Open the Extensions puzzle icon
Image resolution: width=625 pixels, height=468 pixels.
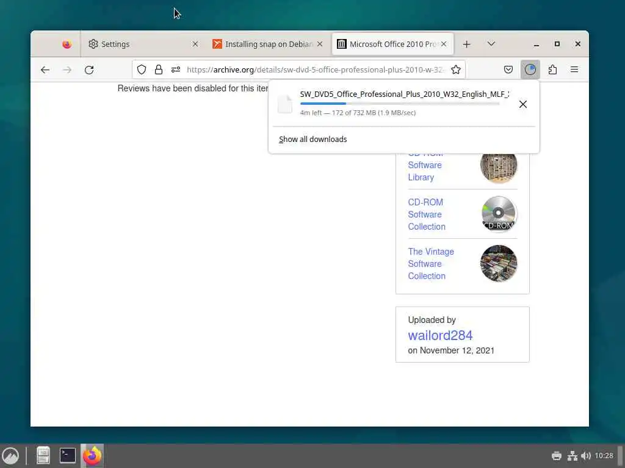pyautogui.click(x=552, y=69)
